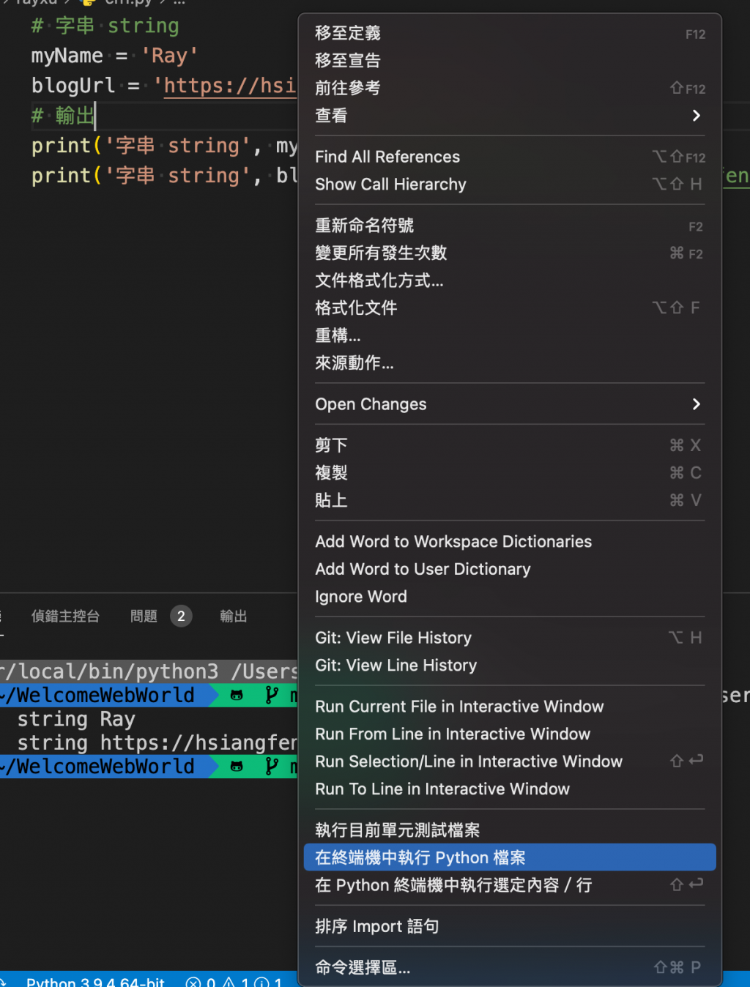Switch to the 輸出 output tab

(234, 617)
